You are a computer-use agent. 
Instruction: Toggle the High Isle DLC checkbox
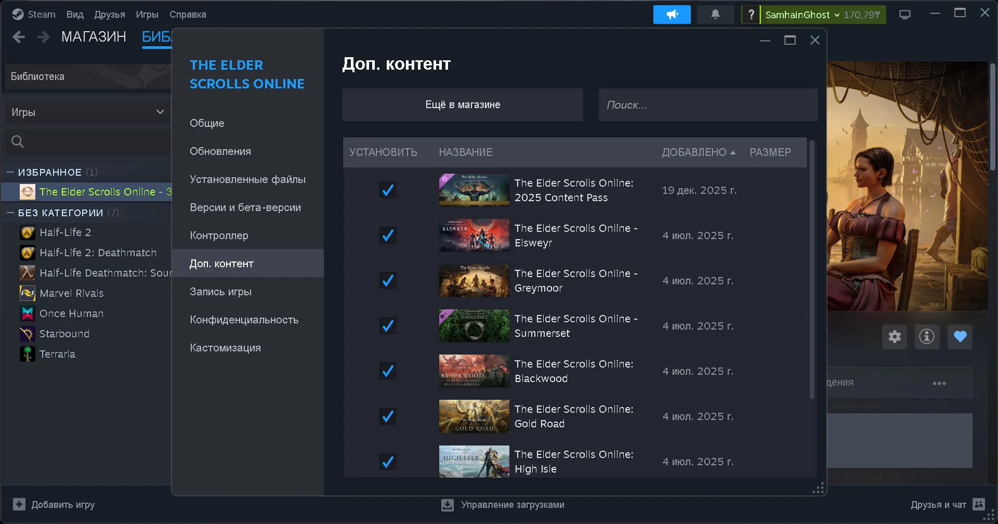coord(388,462)
